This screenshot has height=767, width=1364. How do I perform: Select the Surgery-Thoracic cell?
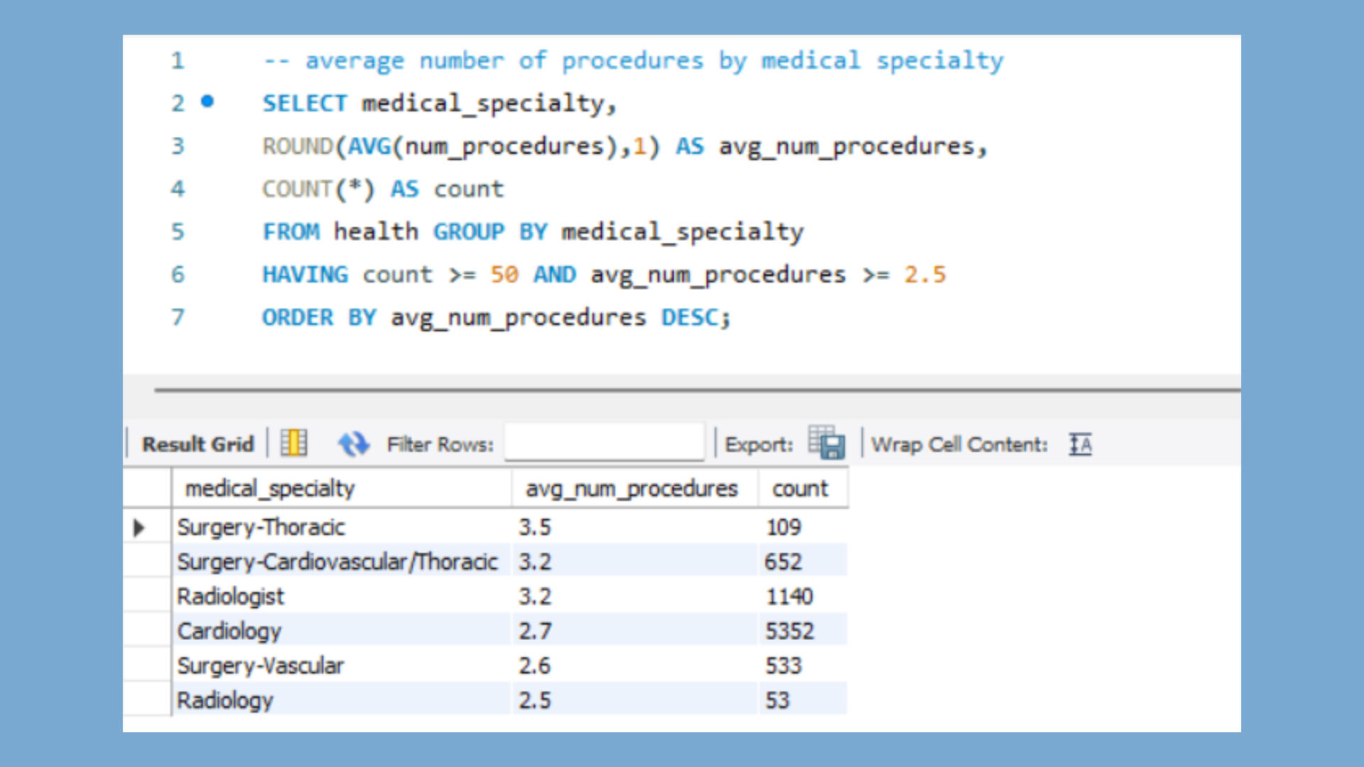(261, 527)
